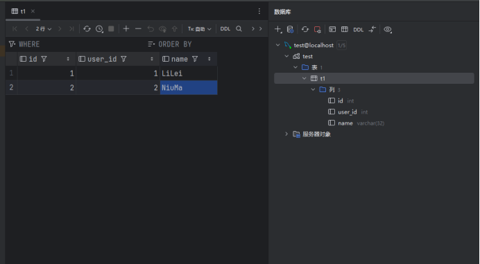Open the auto-refresh clock options

[x=99, y=28]
